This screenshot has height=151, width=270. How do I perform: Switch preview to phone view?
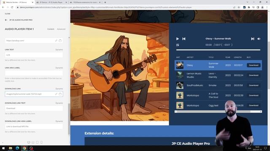(x=41, y=142)
